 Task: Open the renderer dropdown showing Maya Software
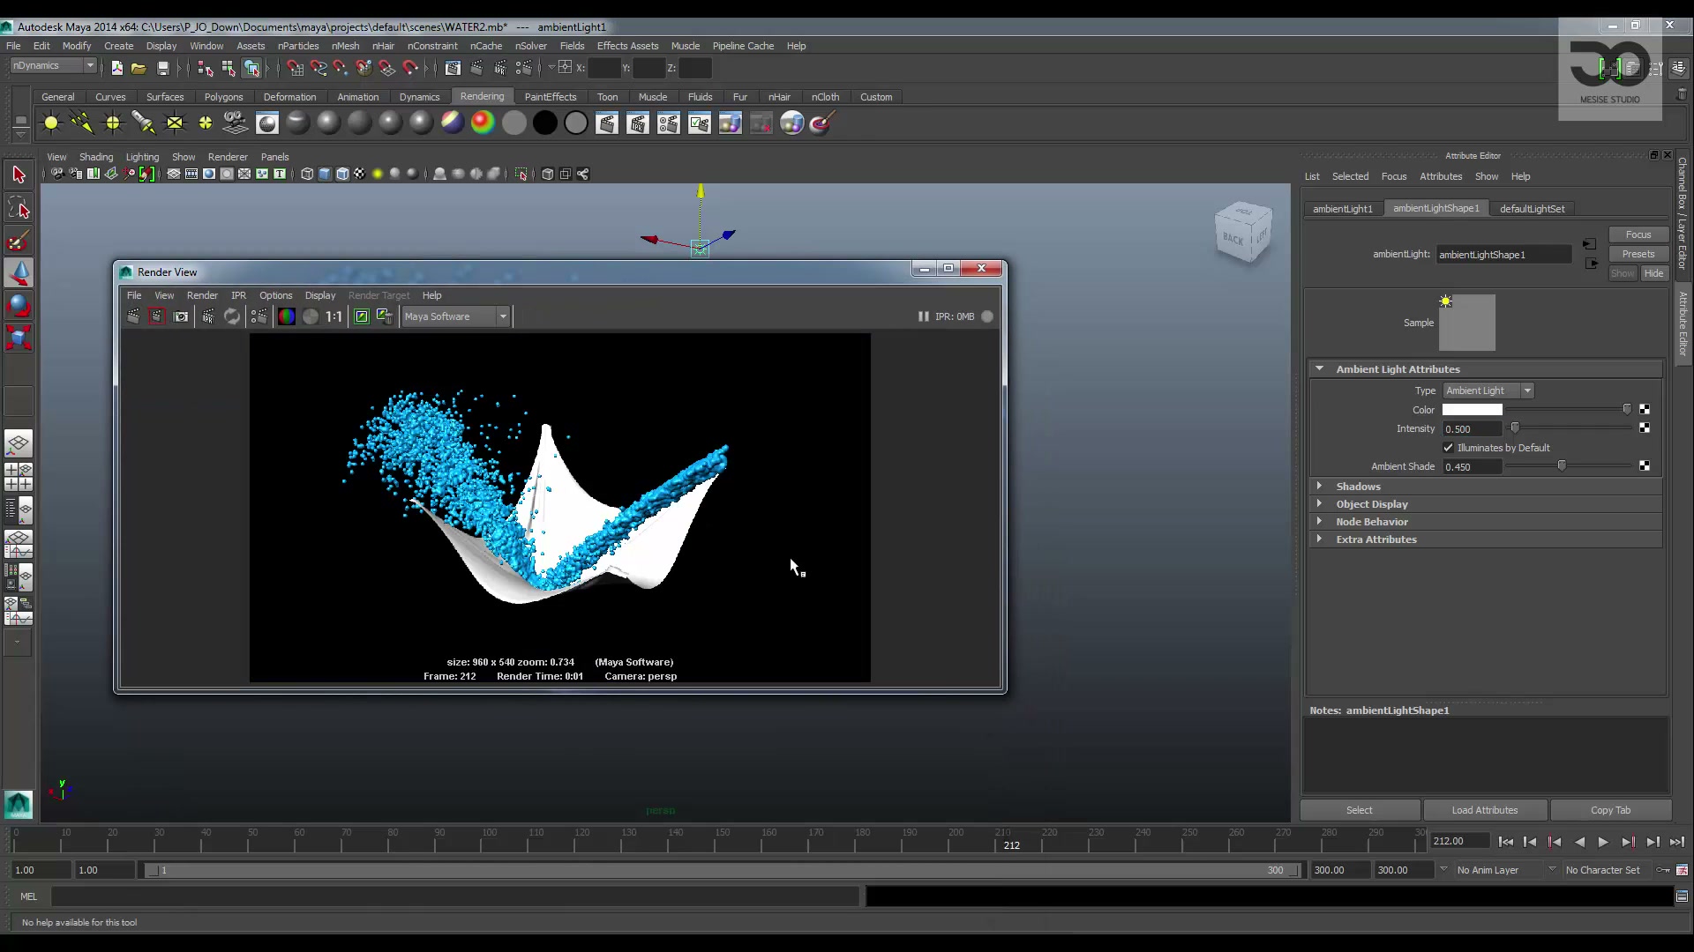455,316
